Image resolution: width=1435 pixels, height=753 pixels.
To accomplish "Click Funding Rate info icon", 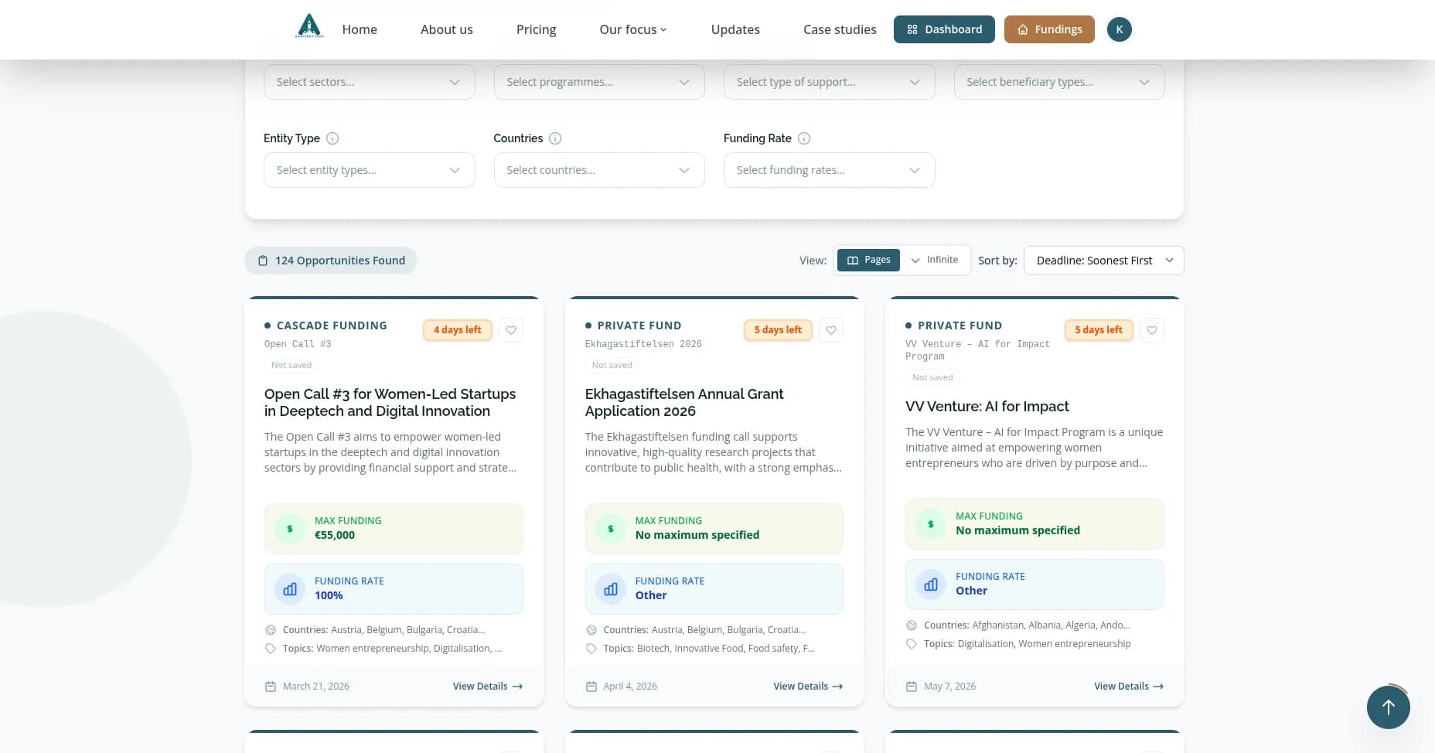I will [804, 138].
